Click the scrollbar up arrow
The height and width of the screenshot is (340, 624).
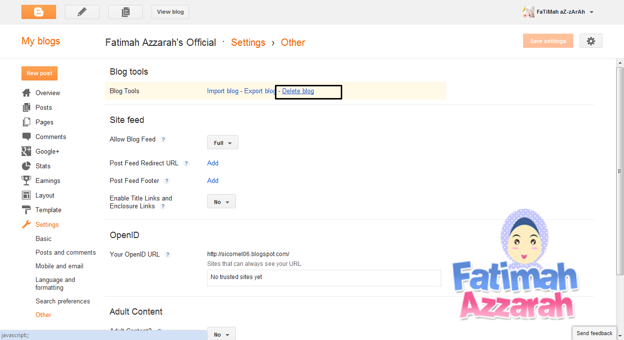(620, 63)
